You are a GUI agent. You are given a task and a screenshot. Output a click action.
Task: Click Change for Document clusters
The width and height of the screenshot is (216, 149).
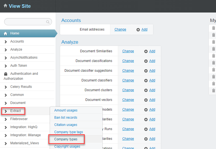[128, 90]
